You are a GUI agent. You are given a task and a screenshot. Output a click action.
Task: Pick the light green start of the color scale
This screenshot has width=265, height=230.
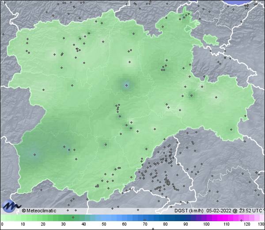(x=4, y=218)
